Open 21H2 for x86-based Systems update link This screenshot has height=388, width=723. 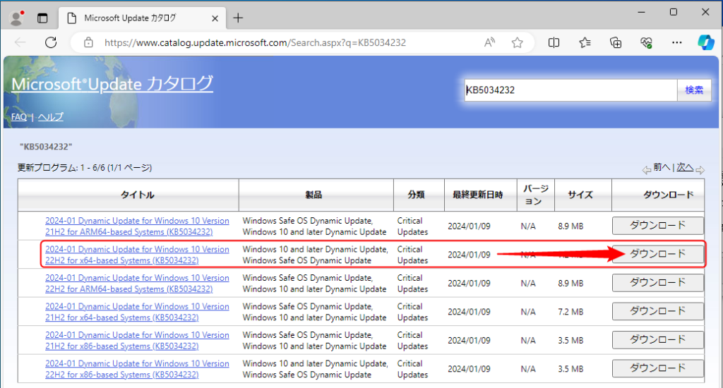pyautogui.click(x=137, y=341)
